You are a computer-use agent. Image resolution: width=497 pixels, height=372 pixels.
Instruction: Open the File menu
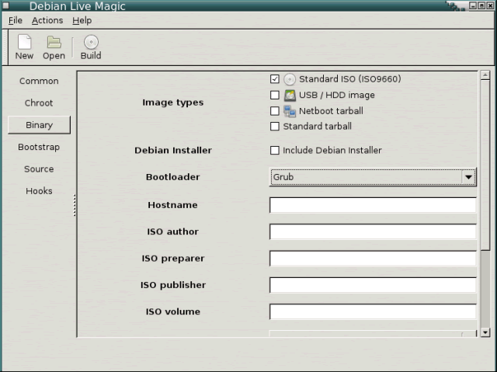(16, 20)
